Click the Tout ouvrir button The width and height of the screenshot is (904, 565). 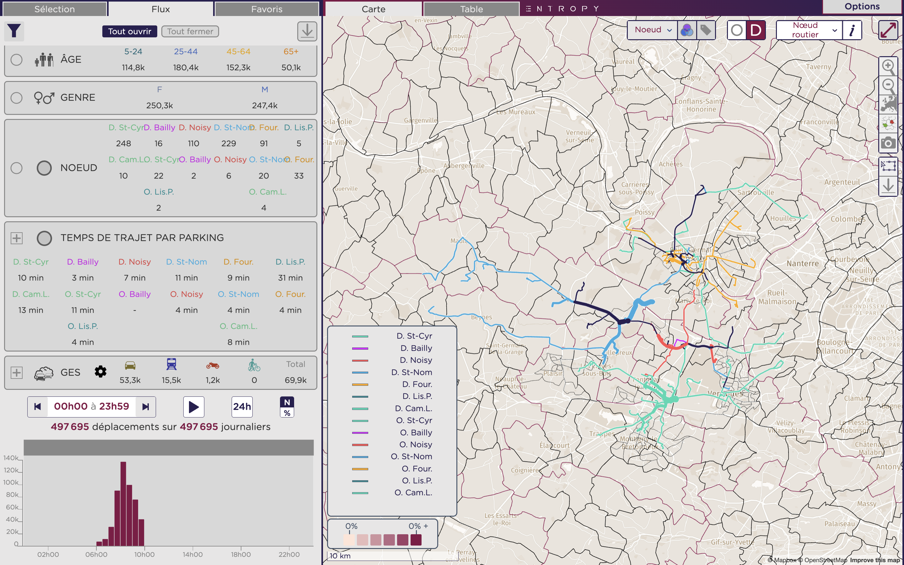click(x=130, y=31)
